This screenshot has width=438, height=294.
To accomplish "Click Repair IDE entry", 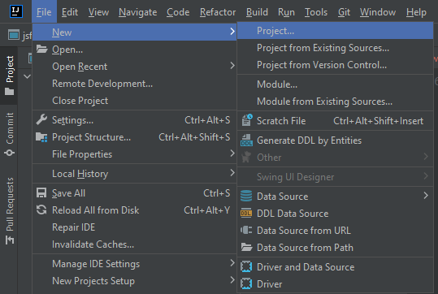I will (134, 227).
